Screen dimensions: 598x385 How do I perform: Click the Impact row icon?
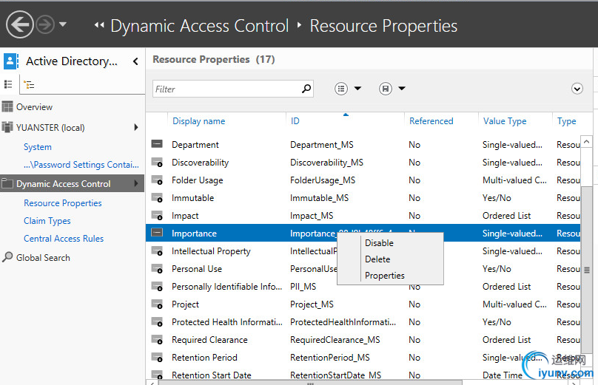click(157, 216)
